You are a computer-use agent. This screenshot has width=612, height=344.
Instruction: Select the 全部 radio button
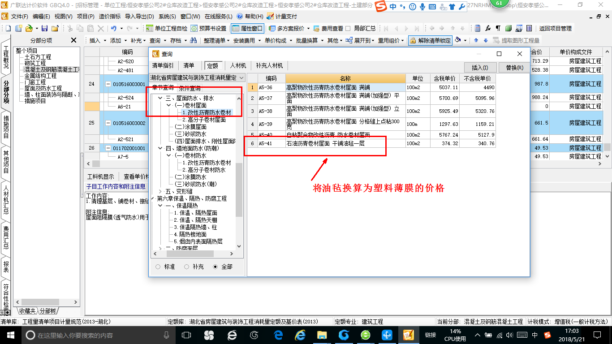point(215,267)
